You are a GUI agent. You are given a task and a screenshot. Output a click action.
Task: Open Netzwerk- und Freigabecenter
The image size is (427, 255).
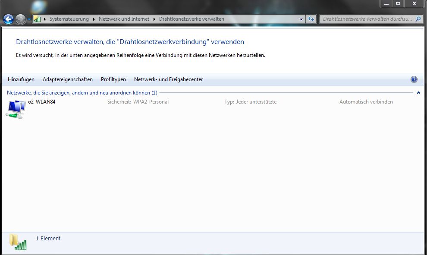click(168, 79)
